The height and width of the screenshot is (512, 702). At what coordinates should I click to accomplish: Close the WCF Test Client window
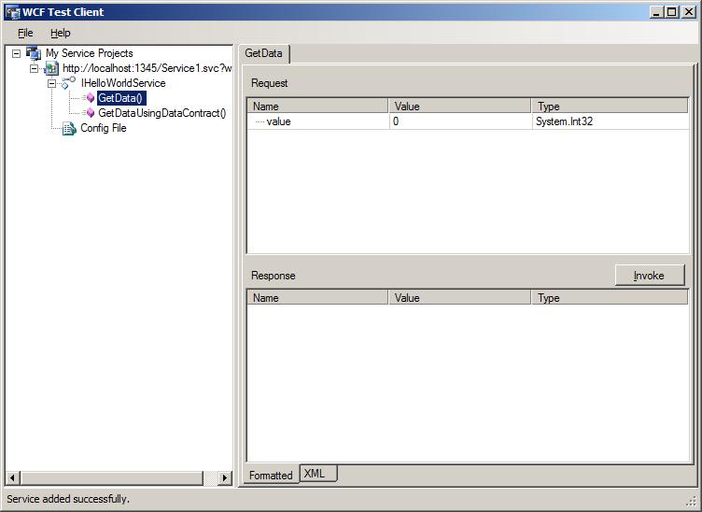[689, 12]
